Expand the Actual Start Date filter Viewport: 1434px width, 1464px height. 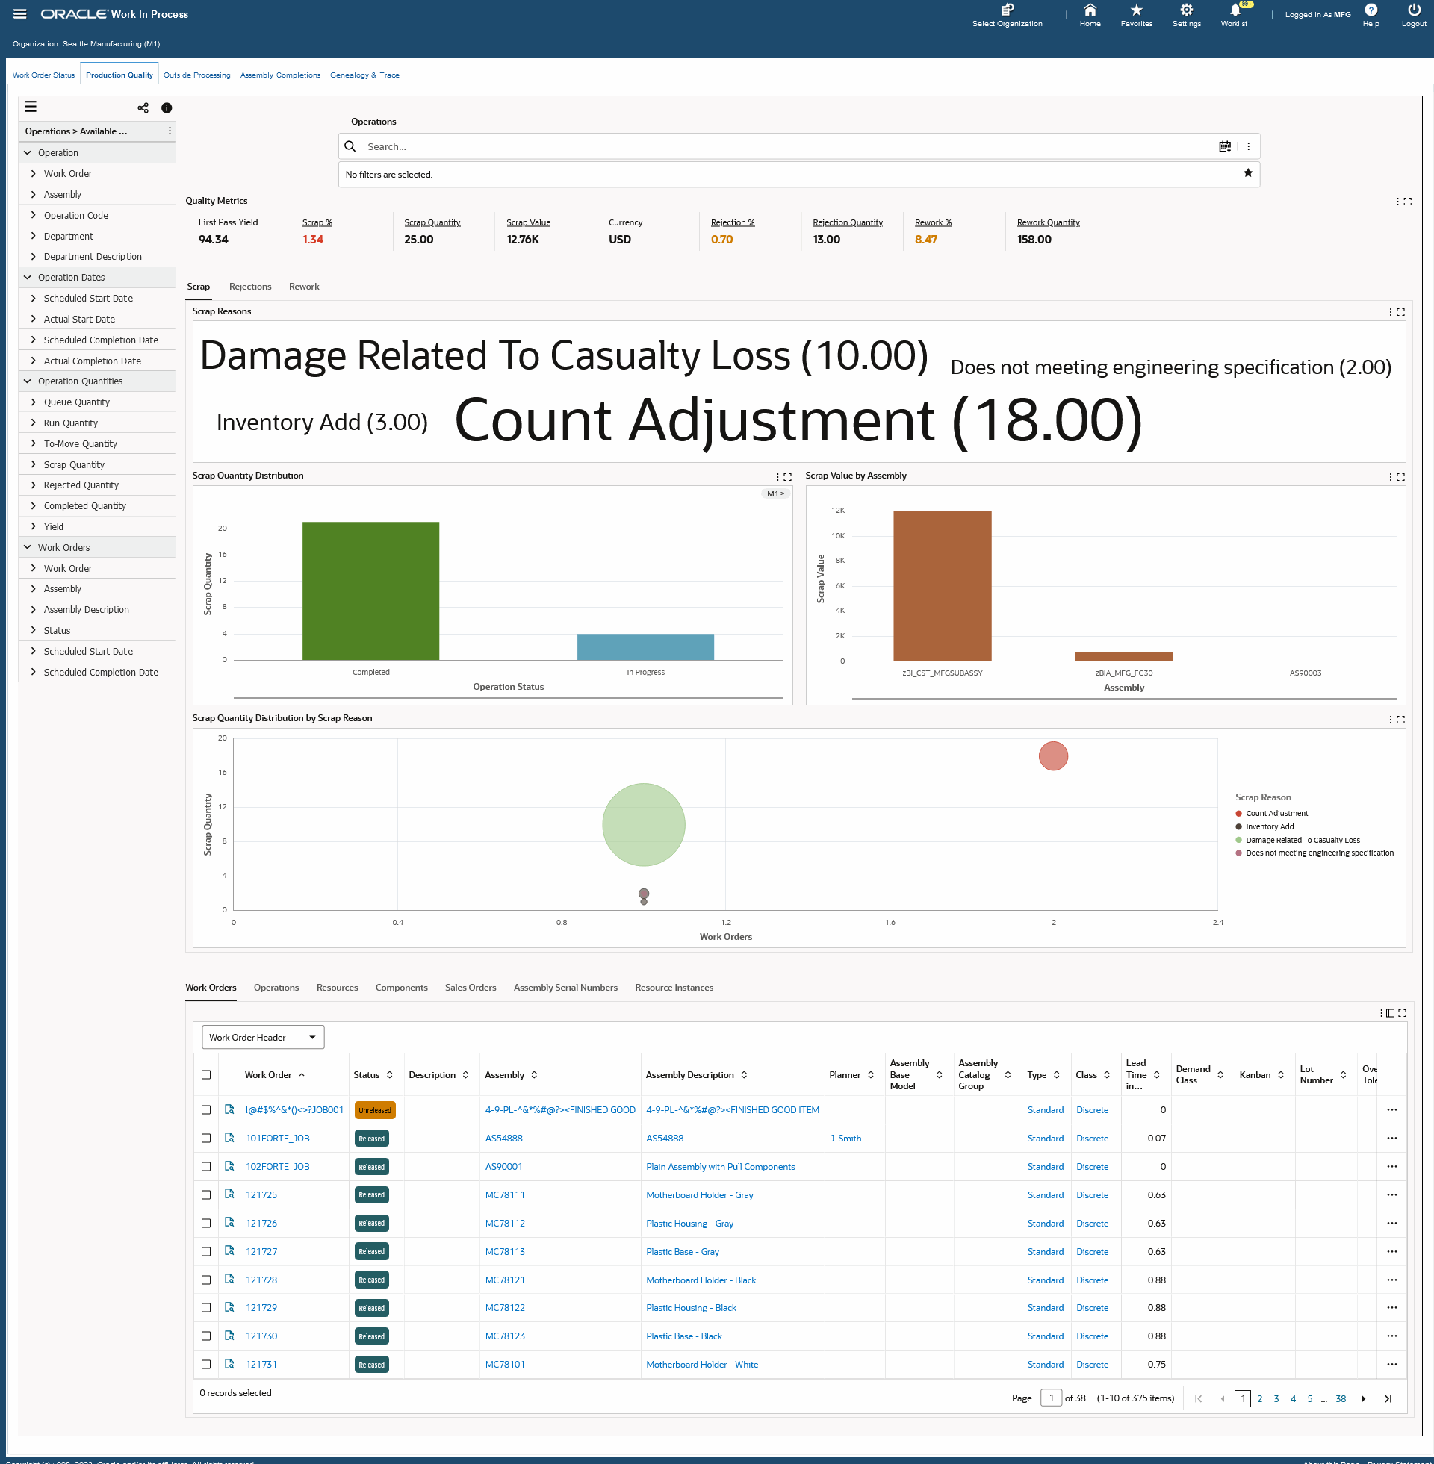click(x=33, y=319)
